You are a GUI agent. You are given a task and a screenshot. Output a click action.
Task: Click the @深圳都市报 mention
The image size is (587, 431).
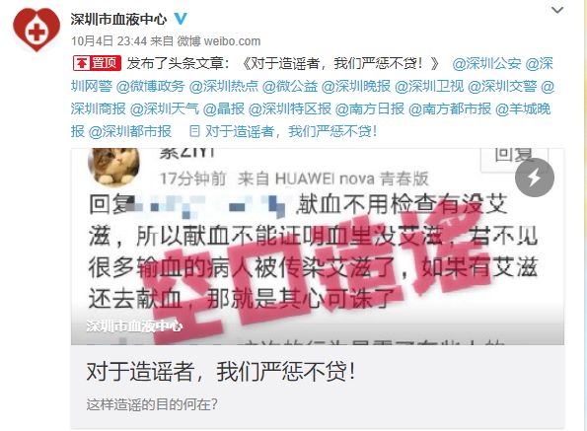130,131
